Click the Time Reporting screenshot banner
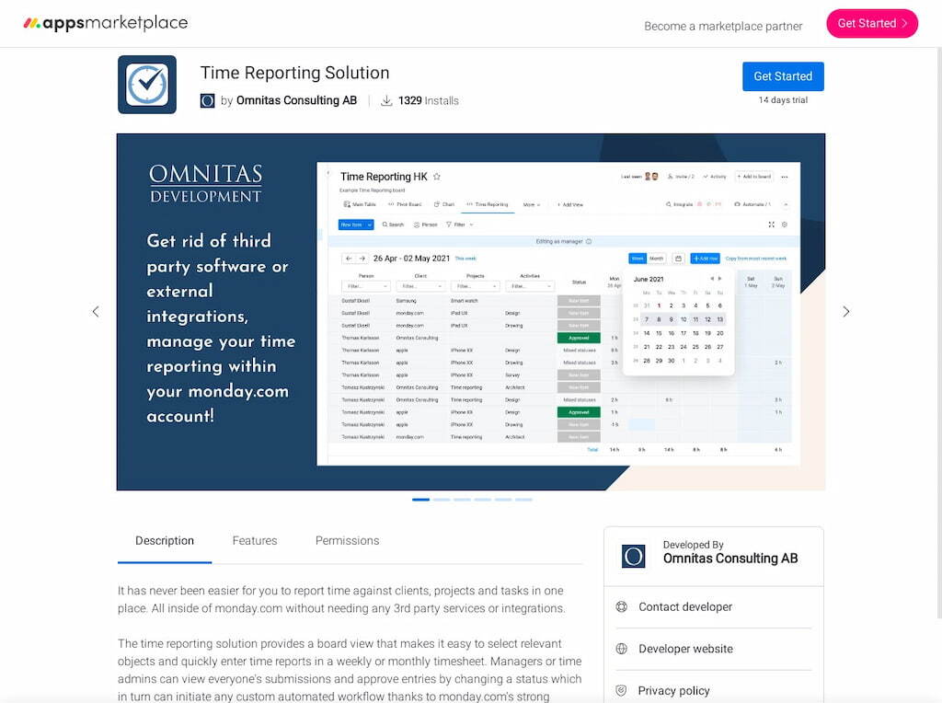942x703 pixels. pos(470,312)
